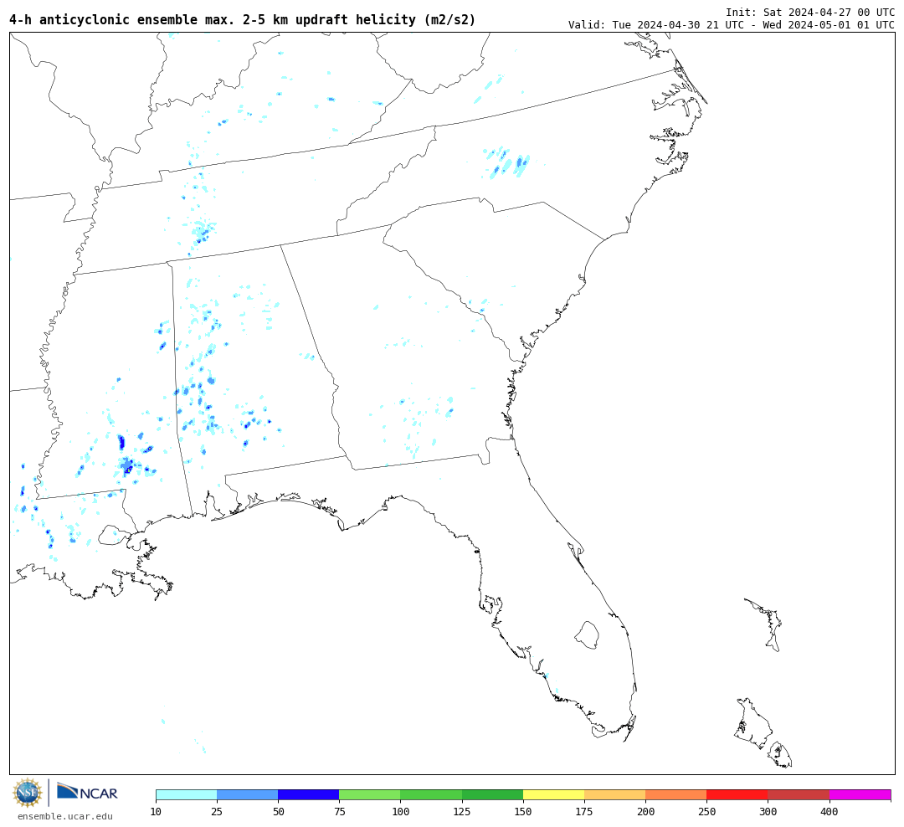Screen dimensions: 904x827
Task: Click the plot title about anticyclonic updraft helicity
Action: [243, 19]
